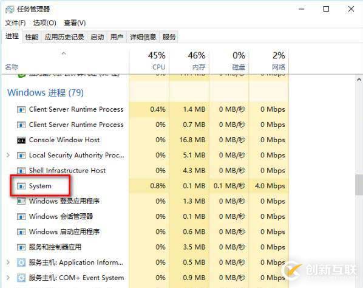Switch to the 性能 tab
Image resolution: width=363 pixels, height=288 pixels.
32,37
